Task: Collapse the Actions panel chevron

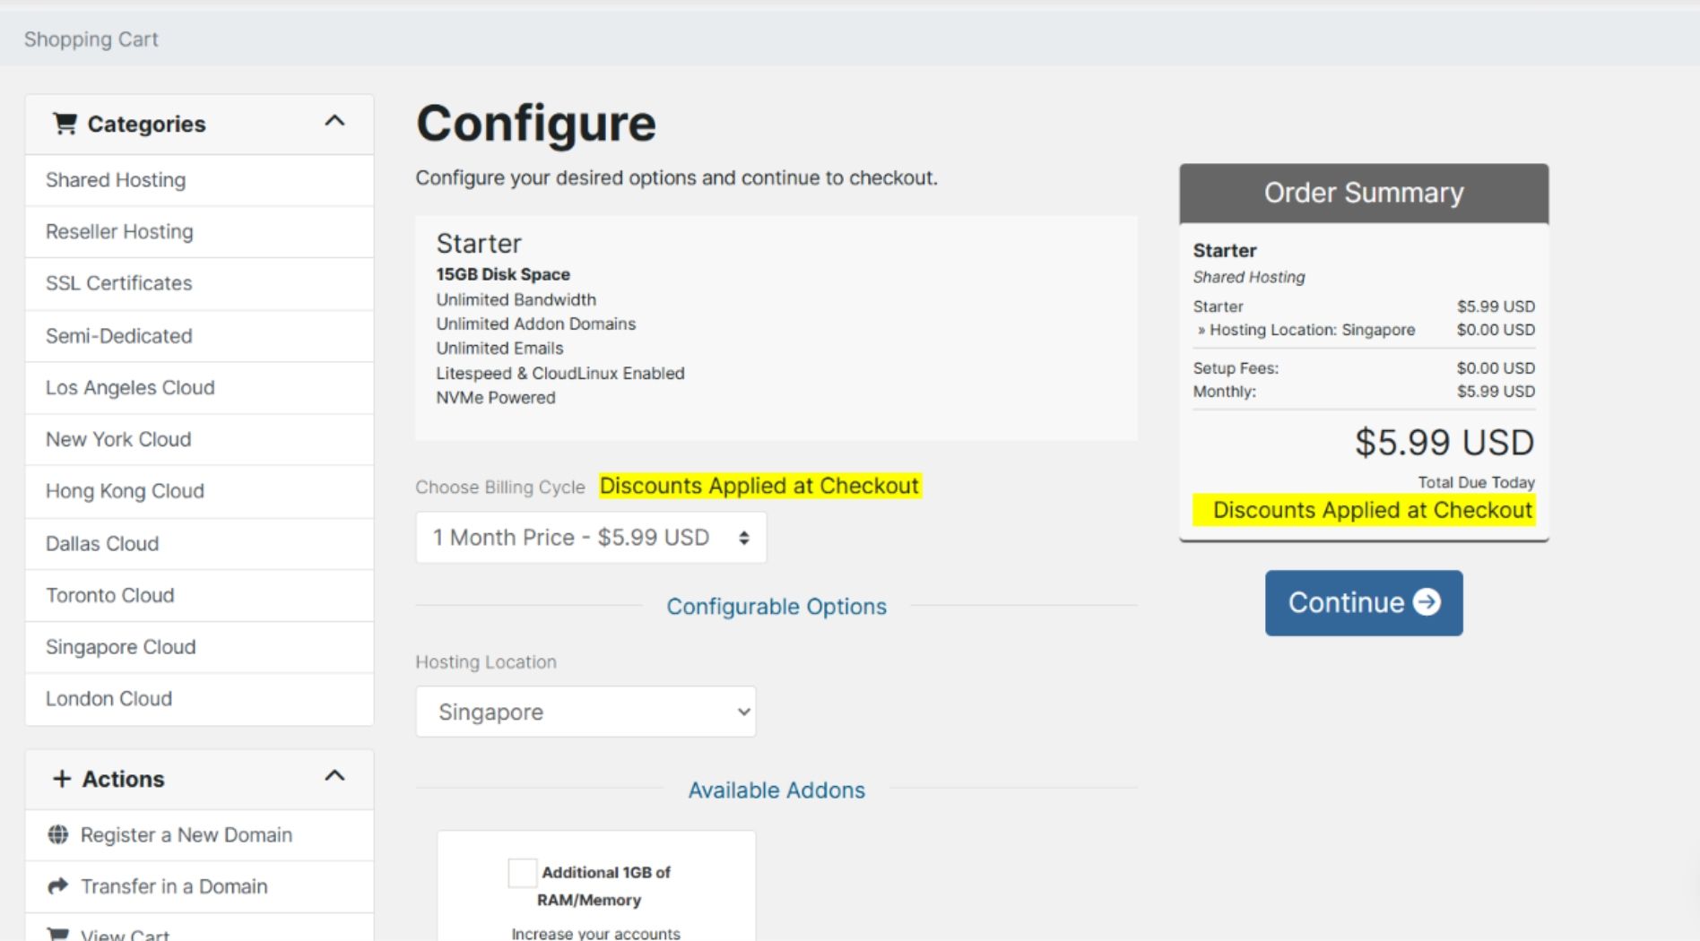Action: coord(334,775)
